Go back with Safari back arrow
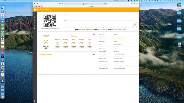This screenshot has height=103, width=184. [x=43, y=4]
